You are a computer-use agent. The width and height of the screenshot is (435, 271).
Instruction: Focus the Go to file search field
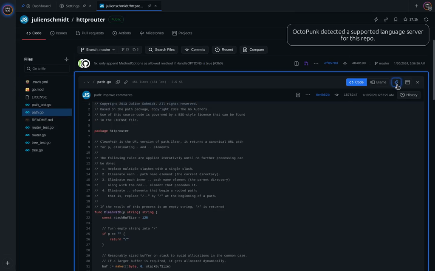[x=47, y=69]
